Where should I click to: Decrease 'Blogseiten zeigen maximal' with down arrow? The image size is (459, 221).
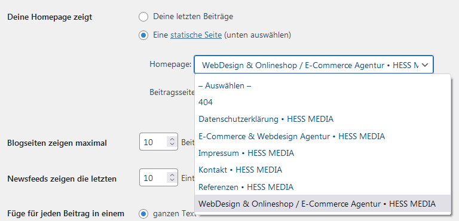tap(172, 145)
